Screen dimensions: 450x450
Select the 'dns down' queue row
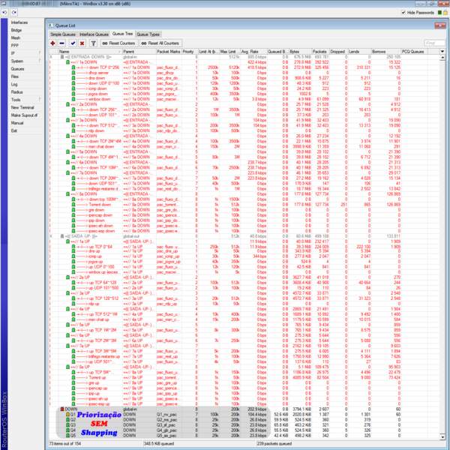(x=244, y=78)
